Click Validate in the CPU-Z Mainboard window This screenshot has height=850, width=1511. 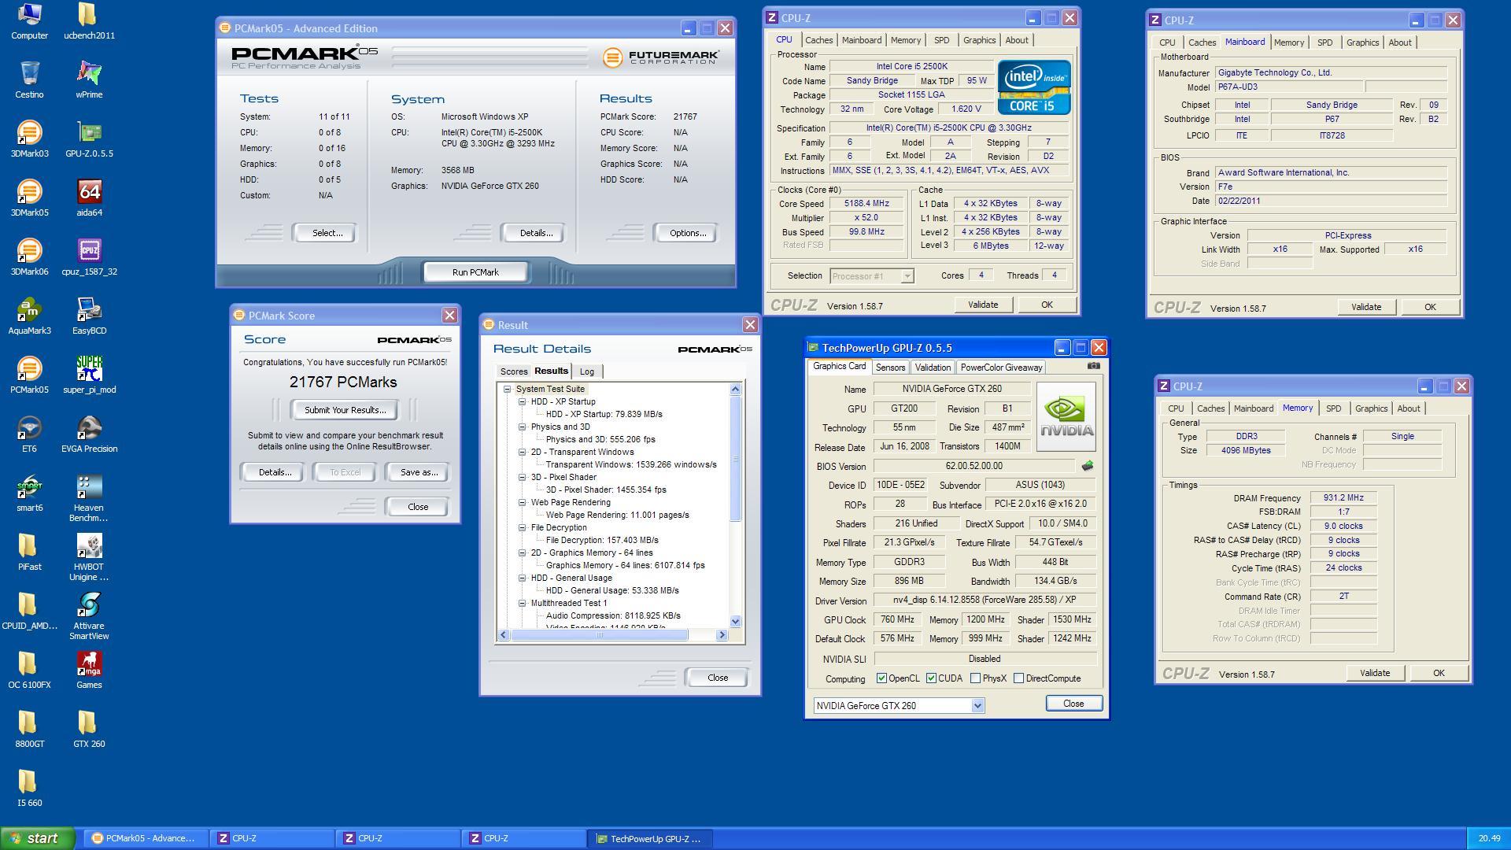tap(1365, 307)
